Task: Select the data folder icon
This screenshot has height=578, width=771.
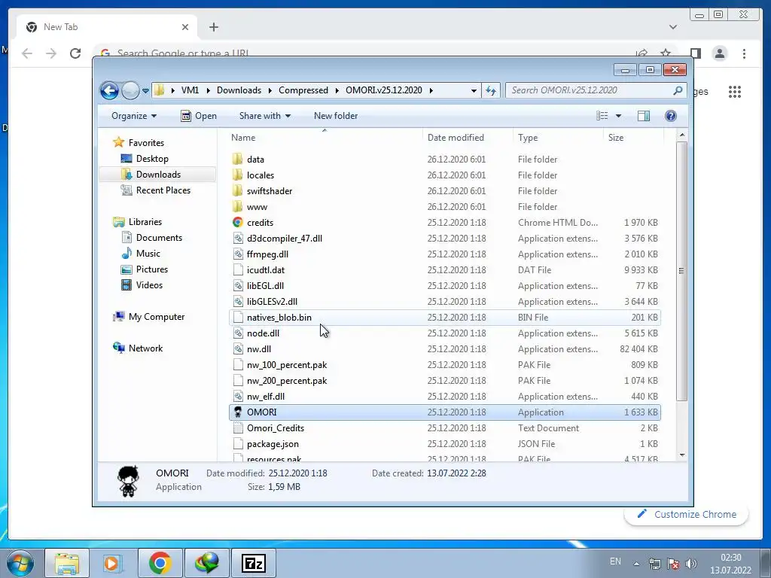Action: click(237, 160)
